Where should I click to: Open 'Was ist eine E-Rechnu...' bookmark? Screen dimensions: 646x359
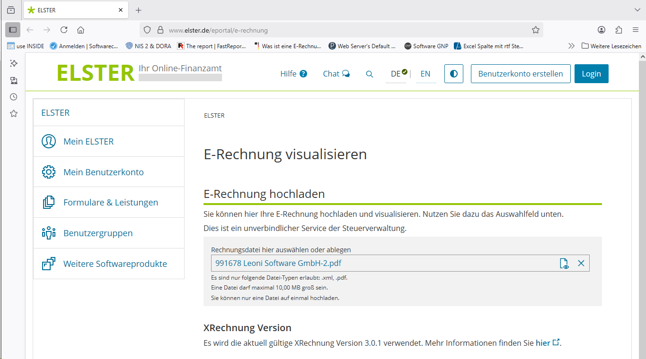287,46
